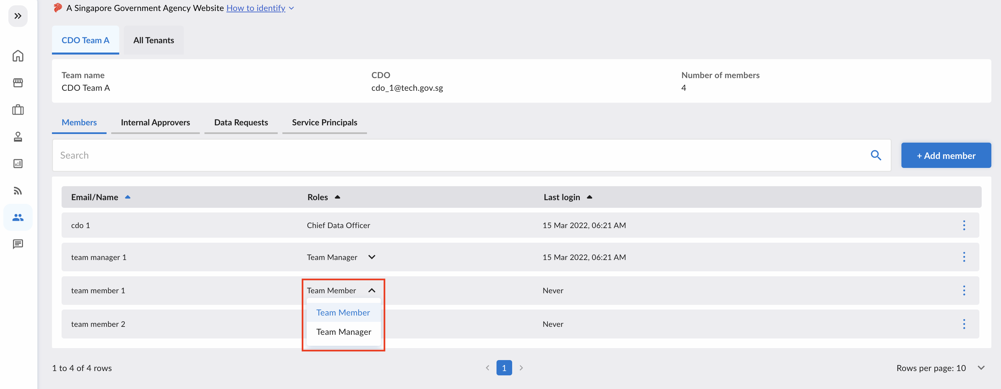
Task: Click the Last login column header
Action: tap(562, 197)
